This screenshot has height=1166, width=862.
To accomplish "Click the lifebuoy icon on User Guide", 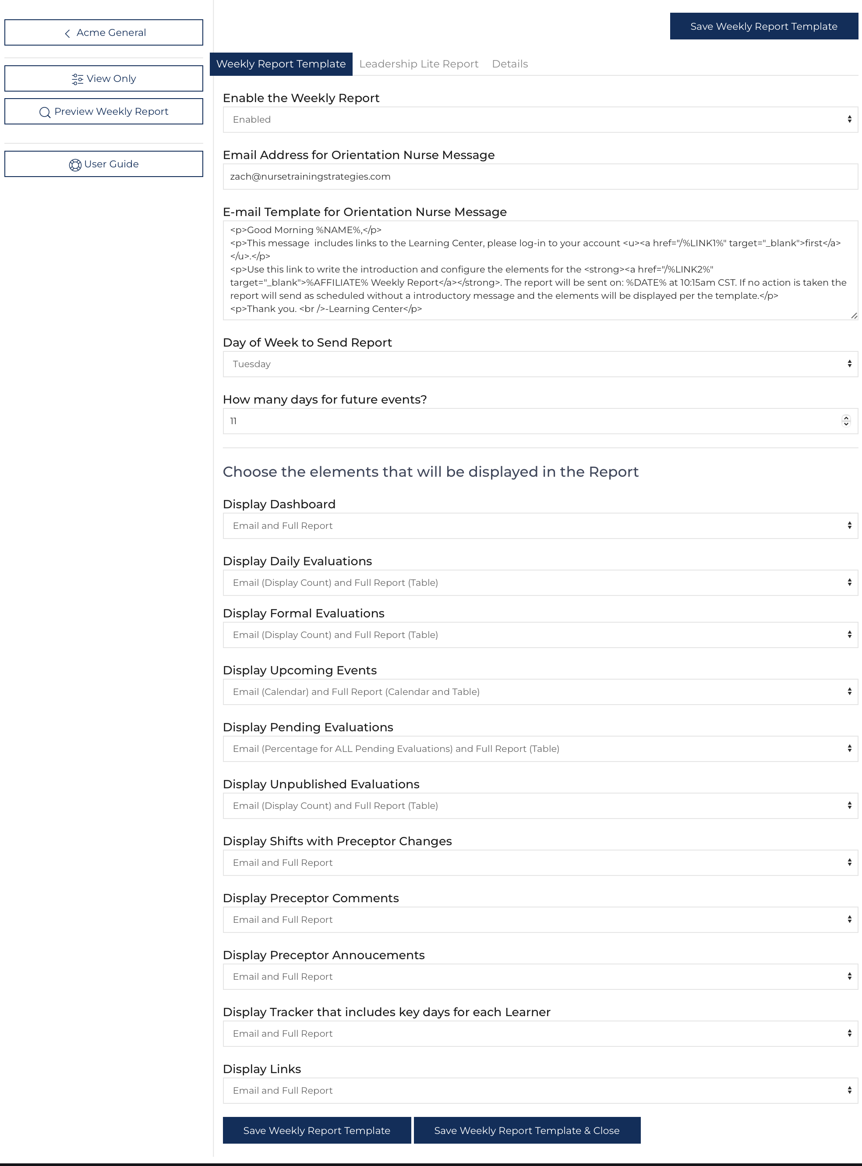I will pyautogui.click(x=75, y=165).
